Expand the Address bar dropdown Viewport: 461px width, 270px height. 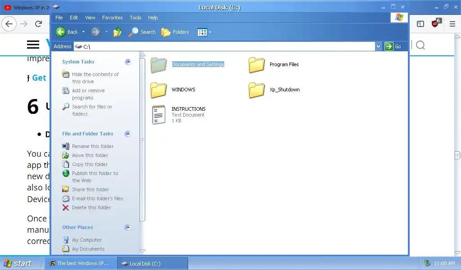click(378, 46)
